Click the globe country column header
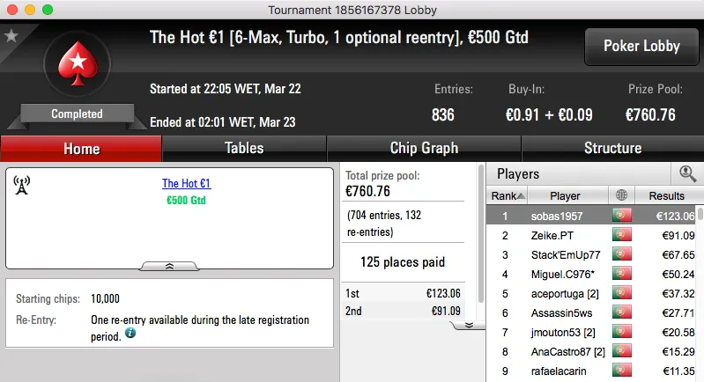This screenshot has width=704, height=382. [622, 195]
